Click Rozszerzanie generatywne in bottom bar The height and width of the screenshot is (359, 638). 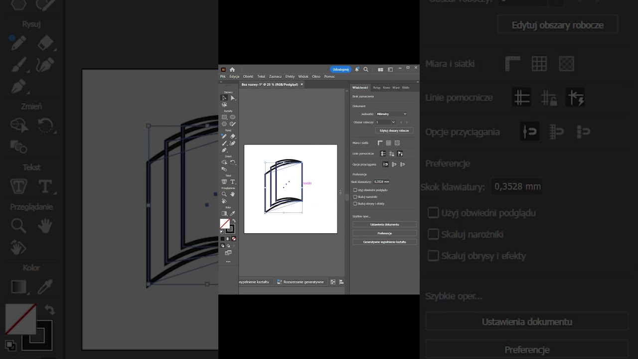click(301, 282)
